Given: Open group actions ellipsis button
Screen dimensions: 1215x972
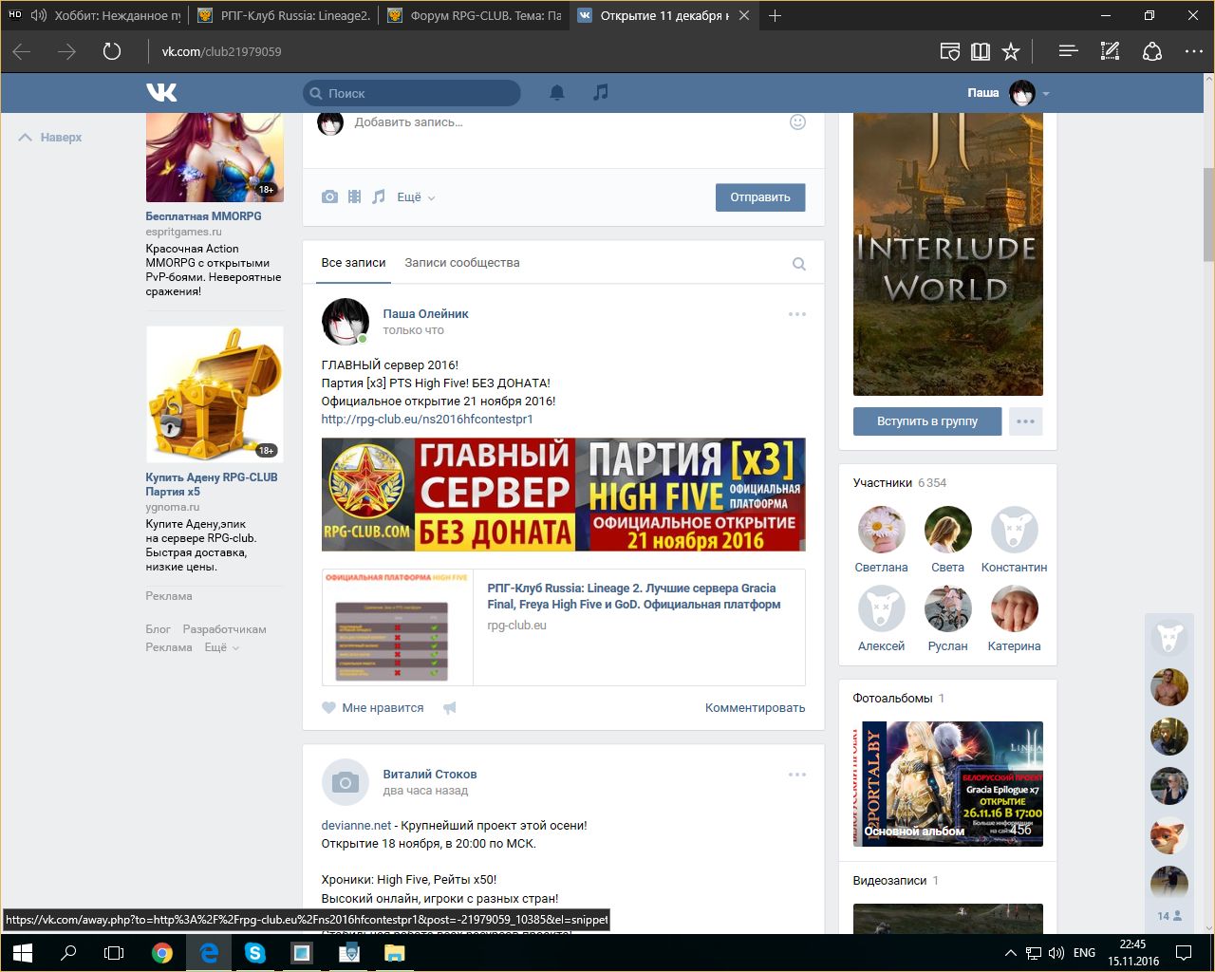Looking at the screenshot, I should pos(1025,421).
